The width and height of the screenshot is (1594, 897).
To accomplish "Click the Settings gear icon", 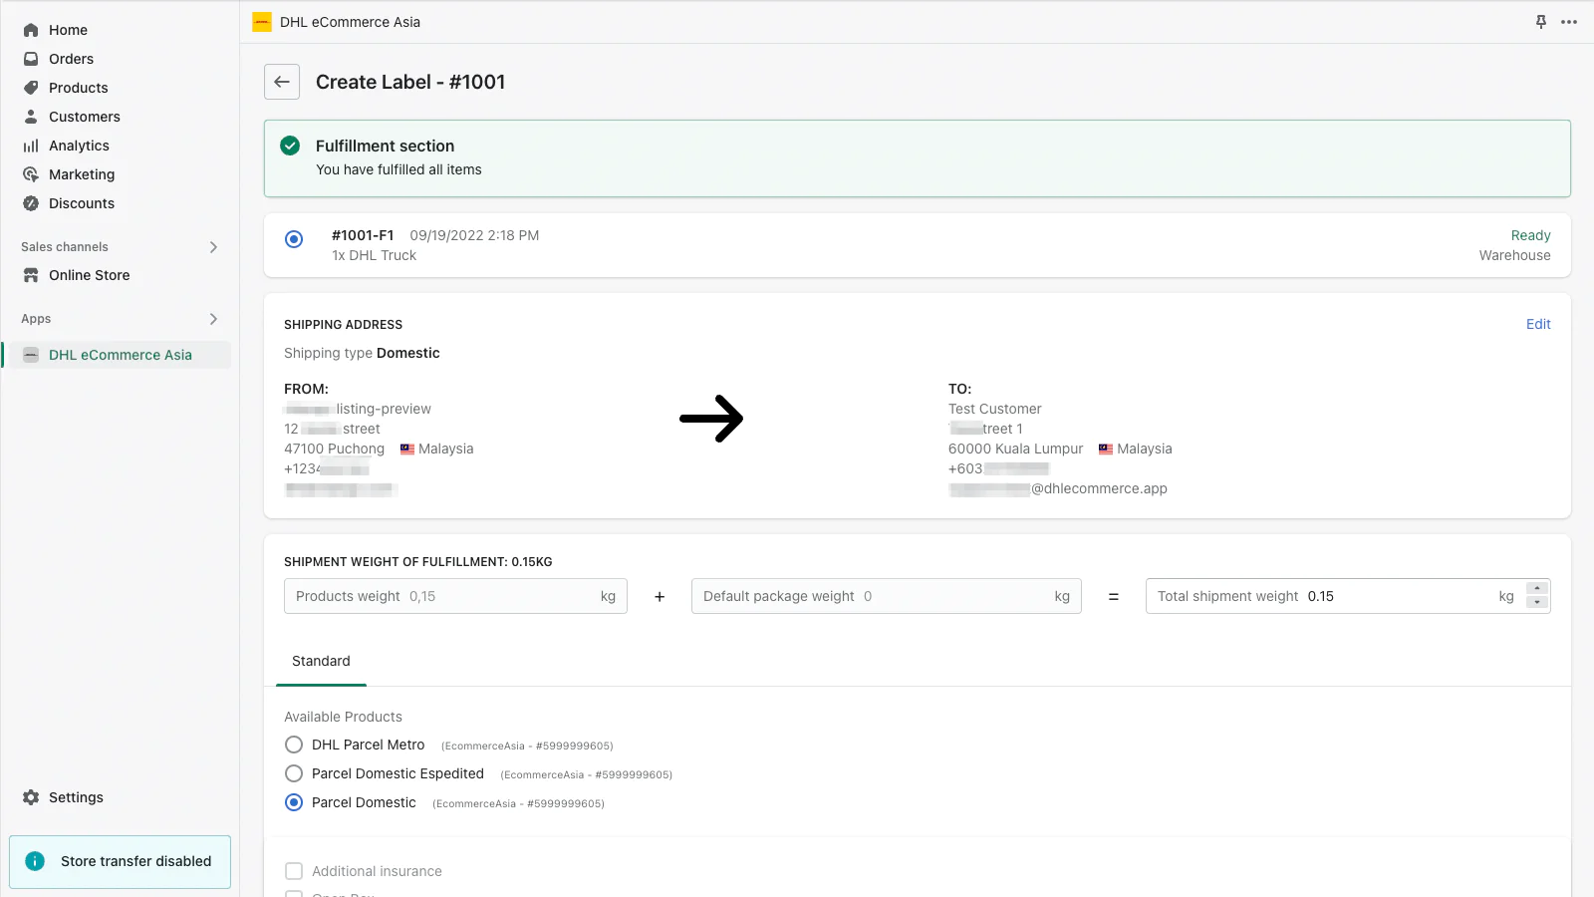I will pyautogui.click(x=31, y=797).
